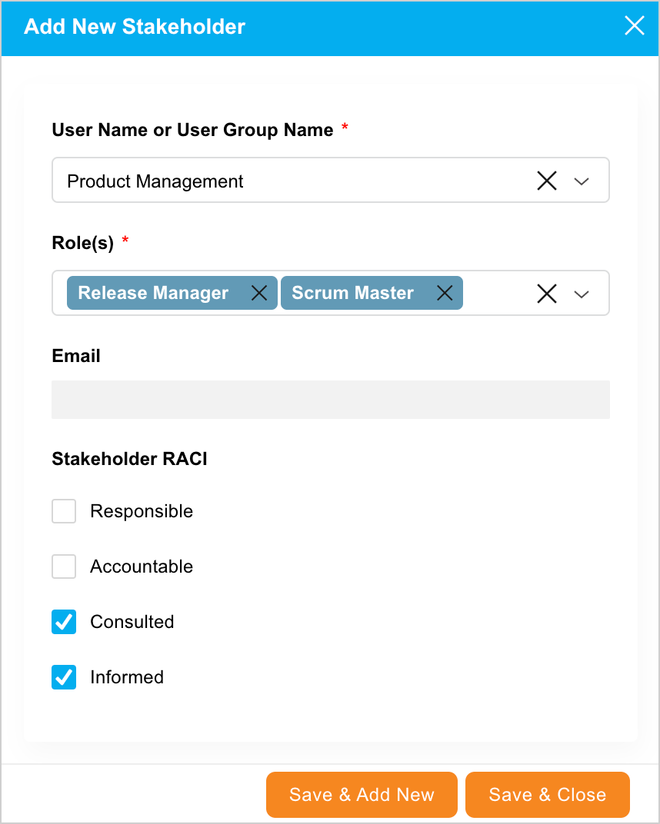This screenshot has height=824, width=660.
Task: Click the Stakeholder RACI heading
Action: pyautogui.click(x=129, y=459)
